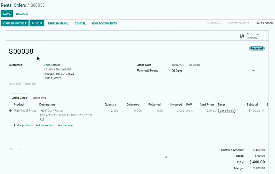
Task: Click the Description column header
Action: (x=47, y=104)
